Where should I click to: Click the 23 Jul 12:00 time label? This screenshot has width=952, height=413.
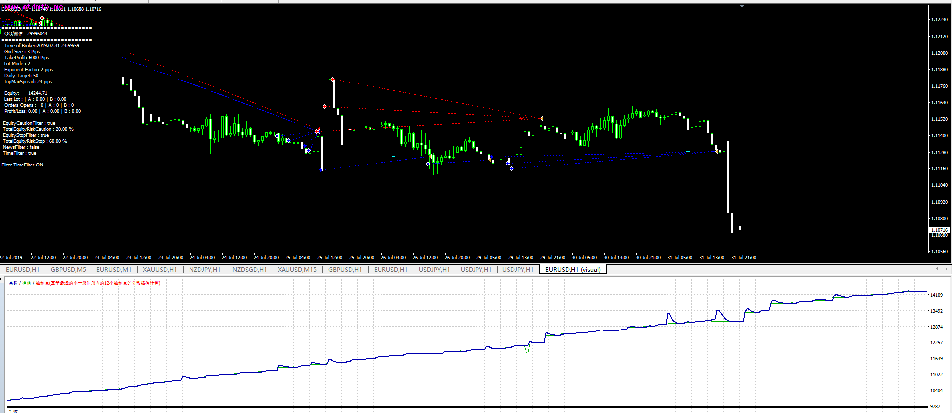point(139,257)
